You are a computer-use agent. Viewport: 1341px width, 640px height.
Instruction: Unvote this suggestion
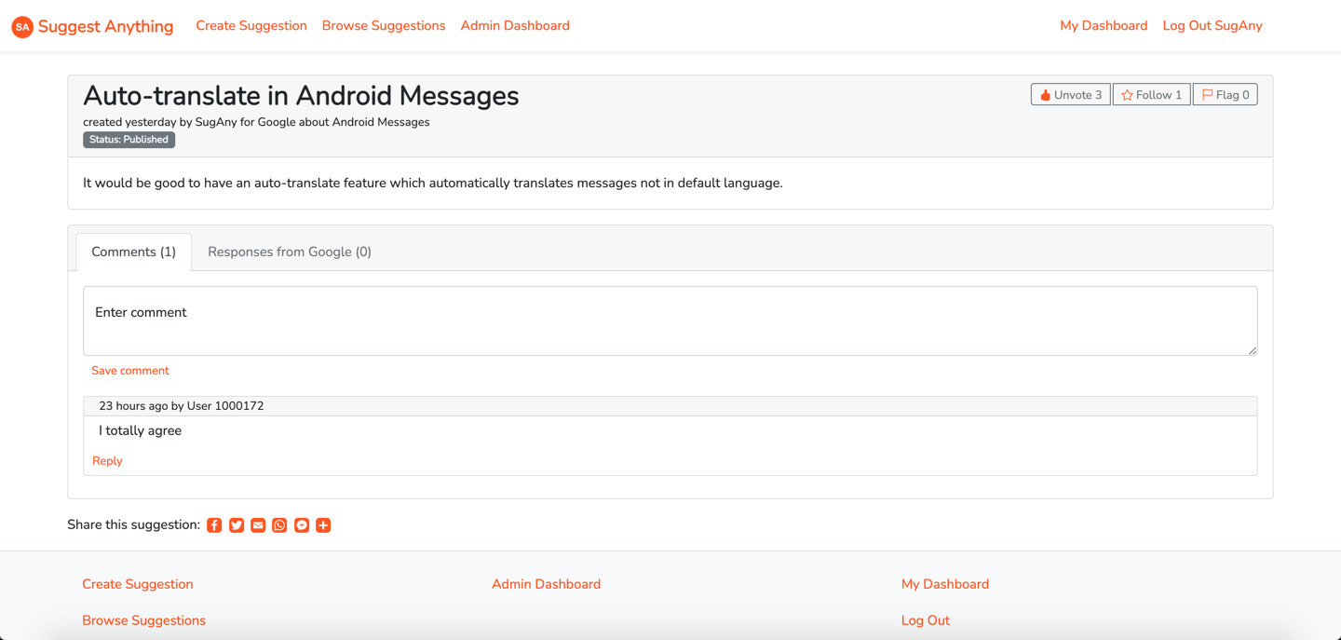click(x=1070, y=95)
